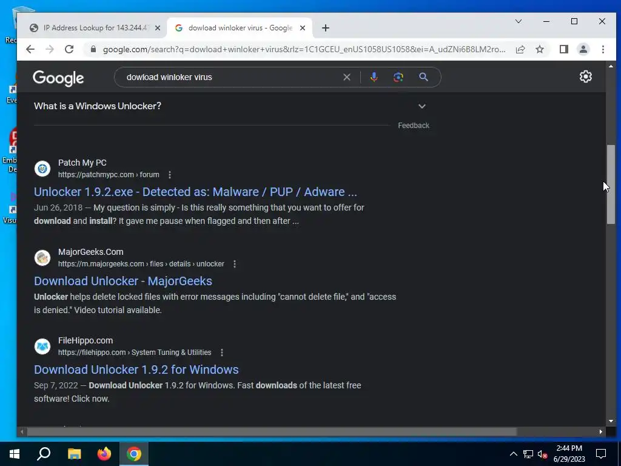Click the Feedback link
This screenshot has height=466, width=621.
click(414, 126)
